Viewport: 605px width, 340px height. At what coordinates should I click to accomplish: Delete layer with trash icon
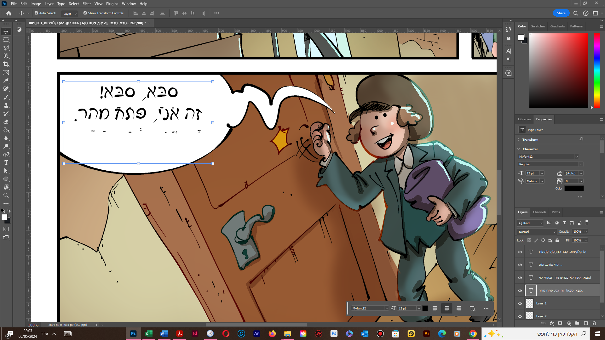[x=594, y=323]
